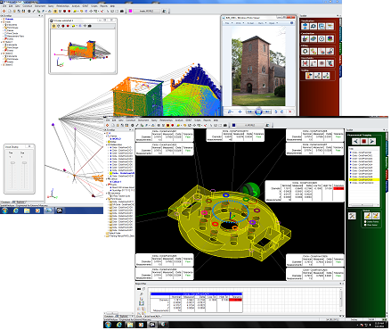Click the first broom icon in the green panel

pyautogui.click(x=368, y=215)
